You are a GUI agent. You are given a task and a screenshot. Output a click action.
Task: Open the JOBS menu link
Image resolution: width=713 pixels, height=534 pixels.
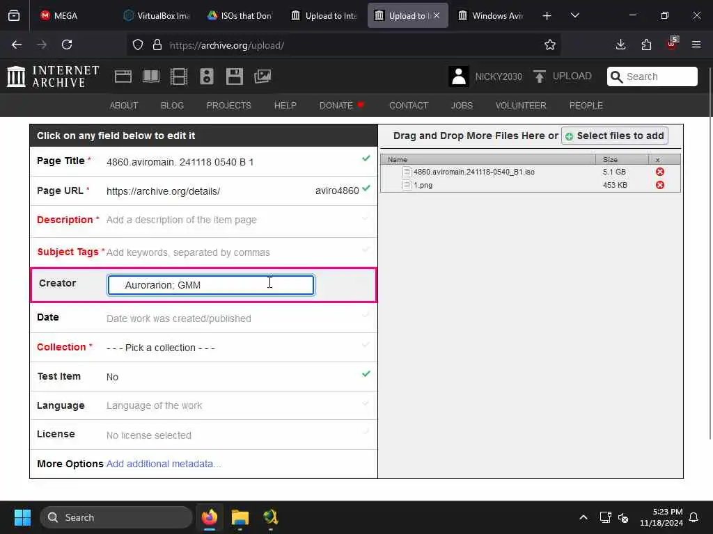[462, 106]
